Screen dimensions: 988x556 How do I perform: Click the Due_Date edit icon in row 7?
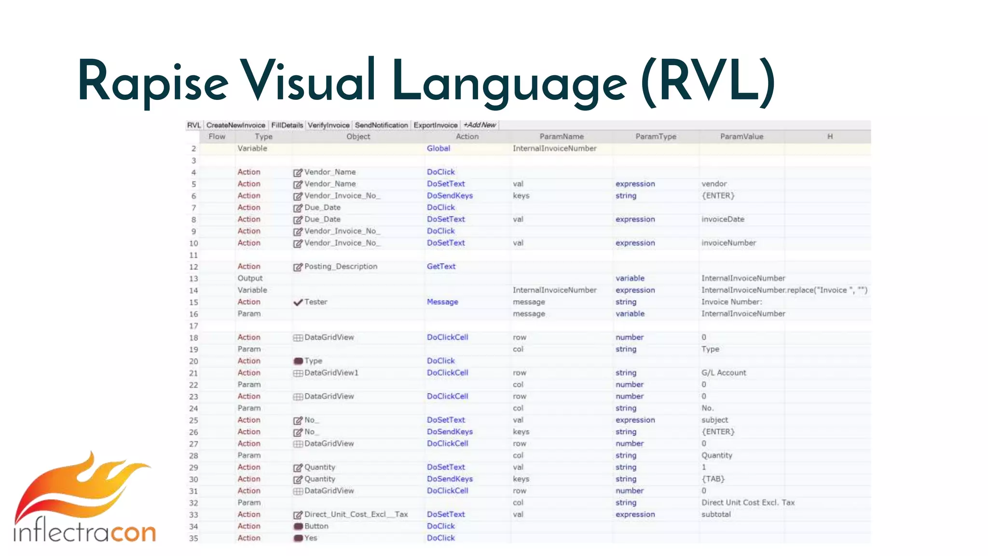pos(298,208)
